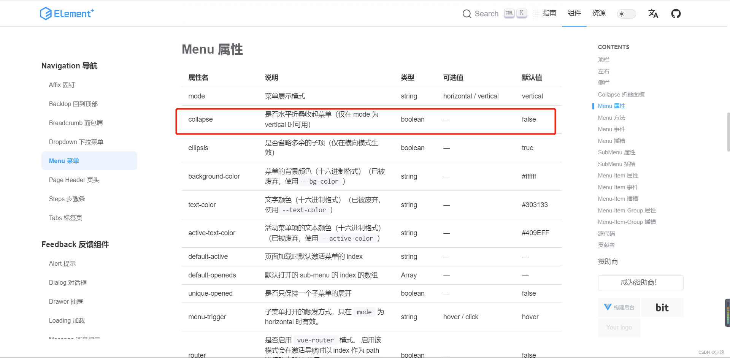Screen dimensions: 730x358
Task: Click the Element Plus logo
Action: 67,13
